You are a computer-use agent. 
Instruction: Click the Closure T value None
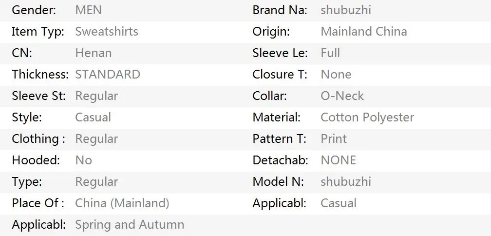[336, 74]
